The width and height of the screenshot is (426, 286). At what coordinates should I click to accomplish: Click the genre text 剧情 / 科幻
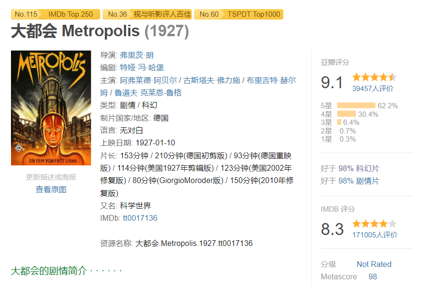pos(138,105)
